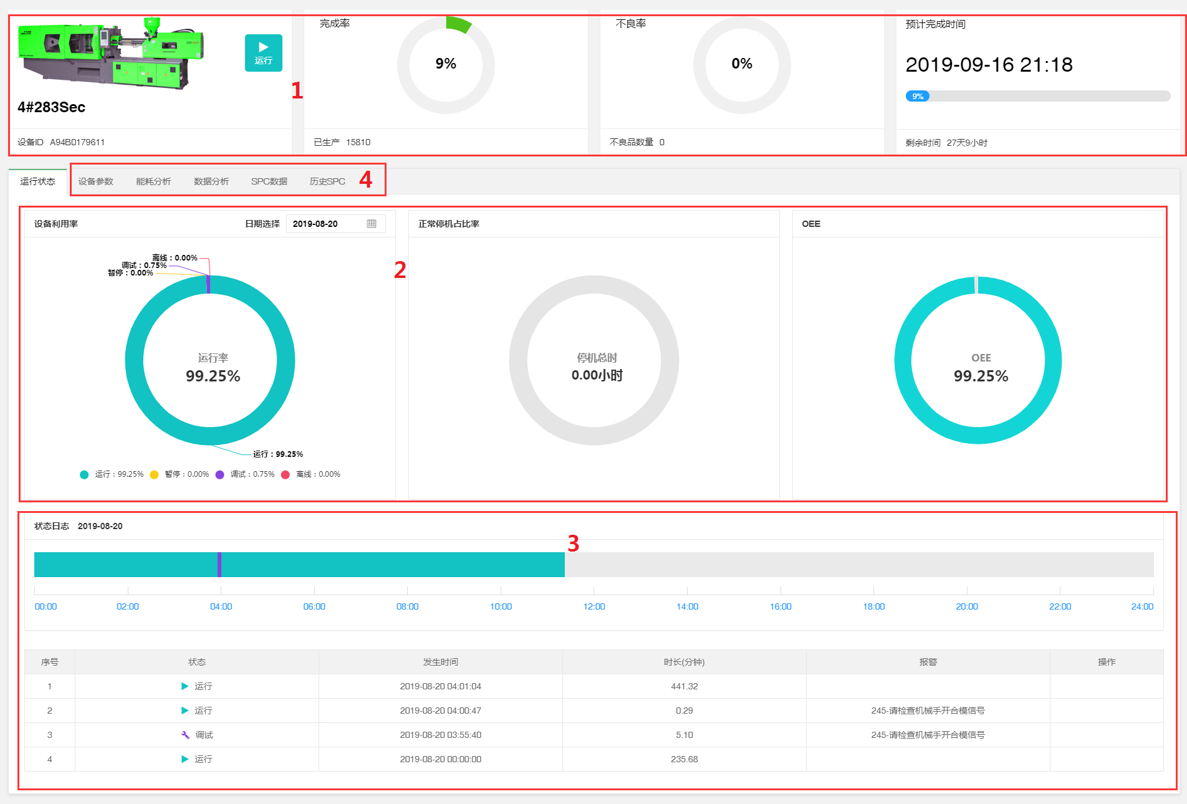Open the 日期选择 date field
This screenshot has height=804, width=1187.
pos(329,224)
